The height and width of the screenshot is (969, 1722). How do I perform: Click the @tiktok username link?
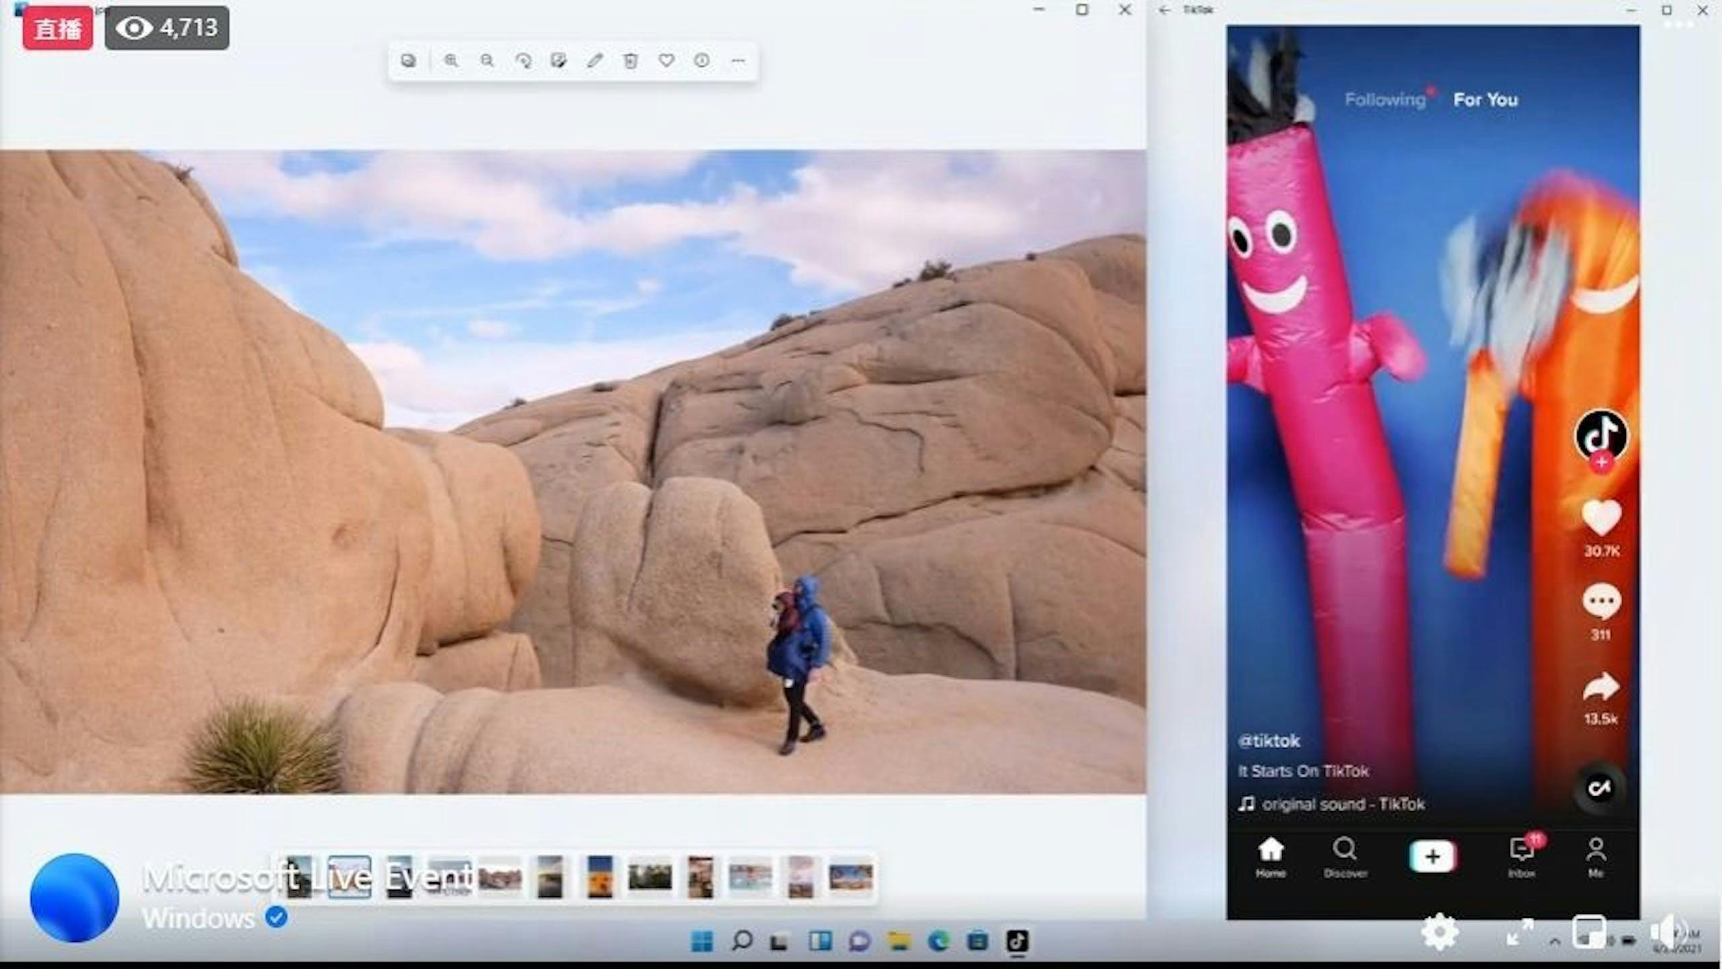[x=1269, y=740]
